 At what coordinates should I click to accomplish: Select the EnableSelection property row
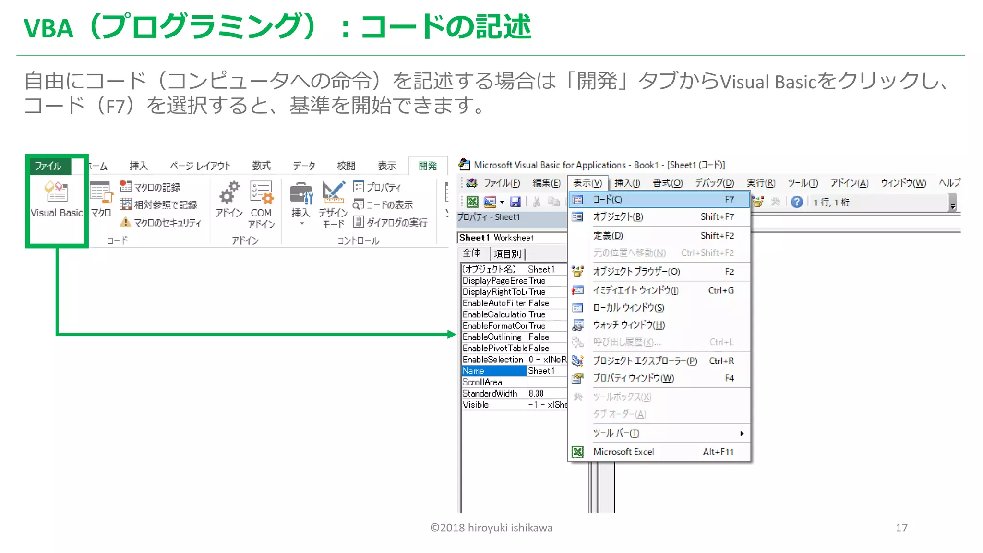(514, 360)
